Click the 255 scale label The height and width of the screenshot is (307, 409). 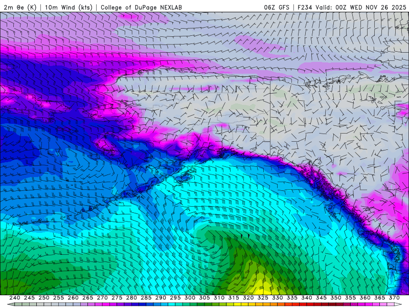click(58, 298)
